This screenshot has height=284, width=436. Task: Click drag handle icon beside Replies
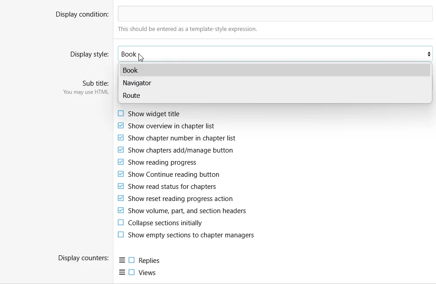(x=122, y=260)
